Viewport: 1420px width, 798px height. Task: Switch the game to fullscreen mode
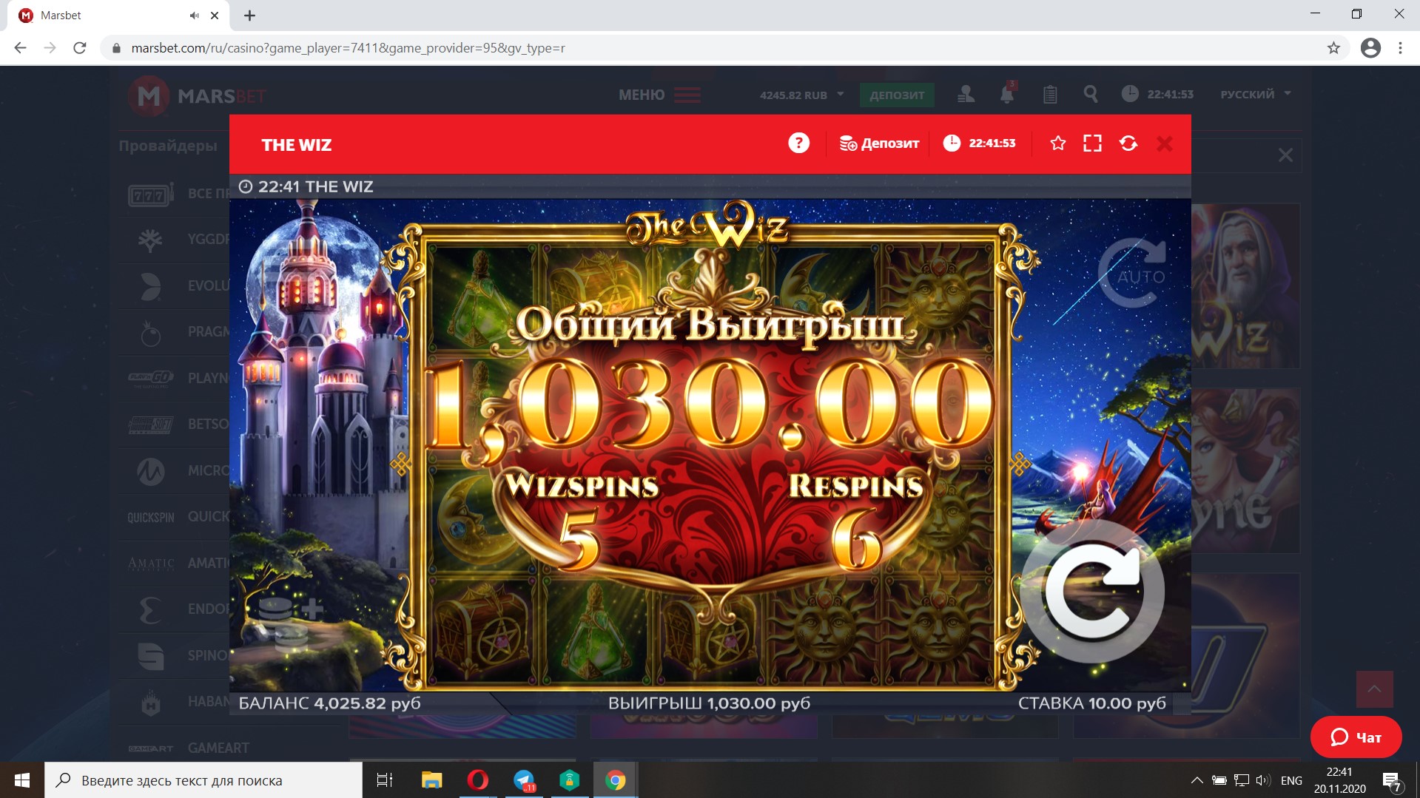pyautogui.click(x=1092, y=143)
